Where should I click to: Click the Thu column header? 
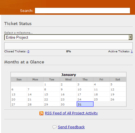85,79
